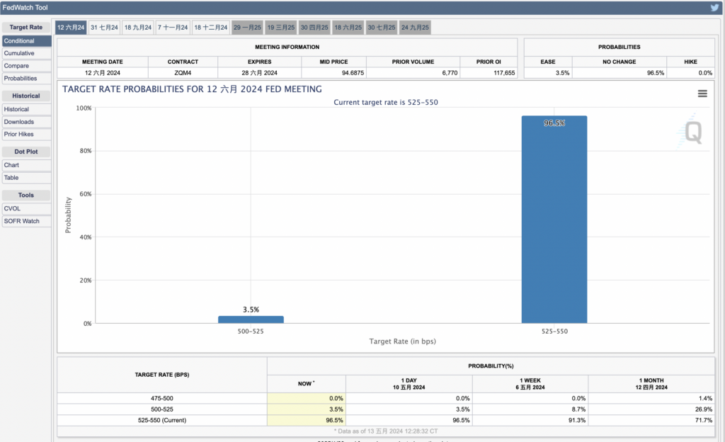Image resolution: width=725 pixels, height=442 pixels.
Task: Open the Downloads sidebar item
Action: click(26, 122)
